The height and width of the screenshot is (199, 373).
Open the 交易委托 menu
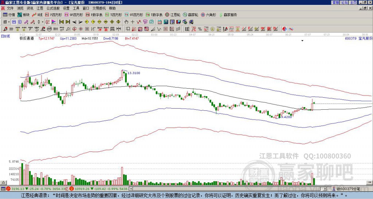[99, 8]
